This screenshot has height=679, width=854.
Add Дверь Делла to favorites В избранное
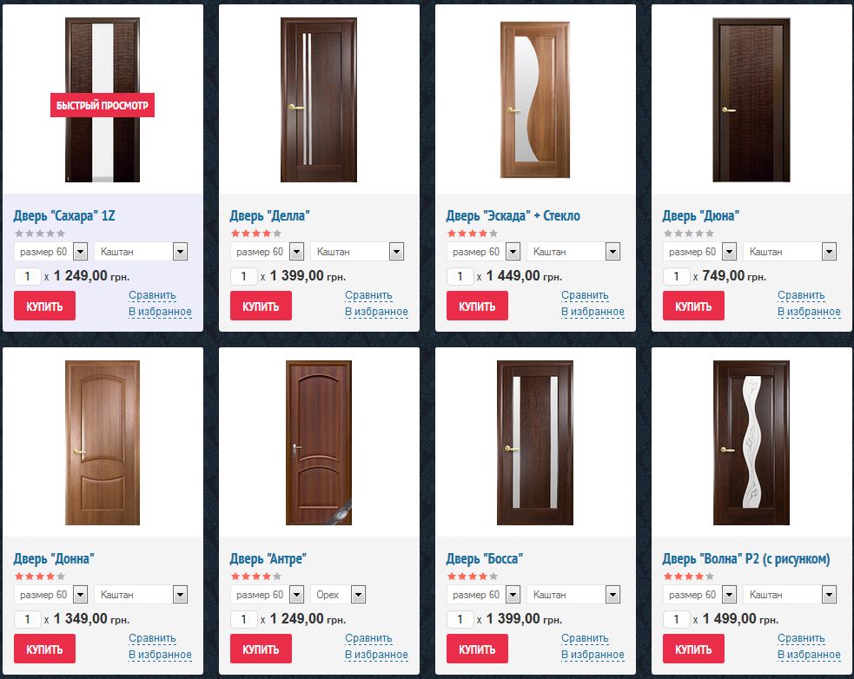click(376, 312)
